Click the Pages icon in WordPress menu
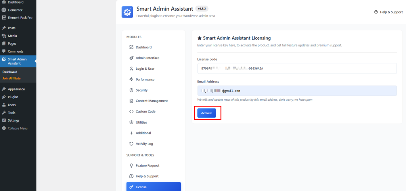Image resolution: width=406 pixels, height=191 pixels. tap(4, 44)
